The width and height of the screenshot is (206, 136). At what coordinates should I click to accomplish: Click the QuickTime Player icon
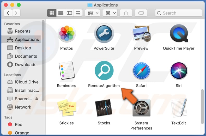(179, 33)
